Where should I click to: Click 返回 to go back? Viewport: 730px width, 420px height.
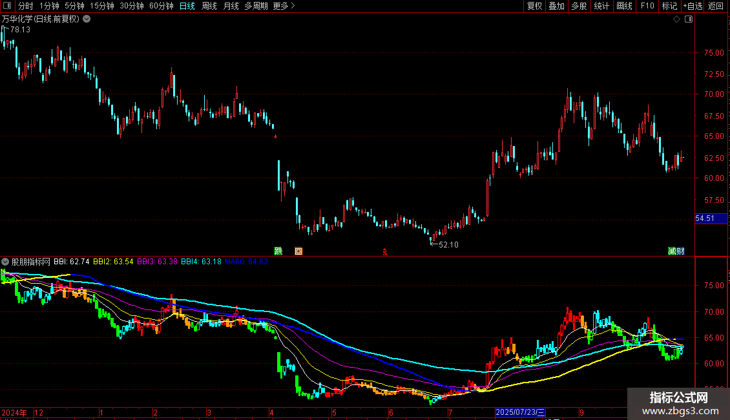[x=716, y=6]
